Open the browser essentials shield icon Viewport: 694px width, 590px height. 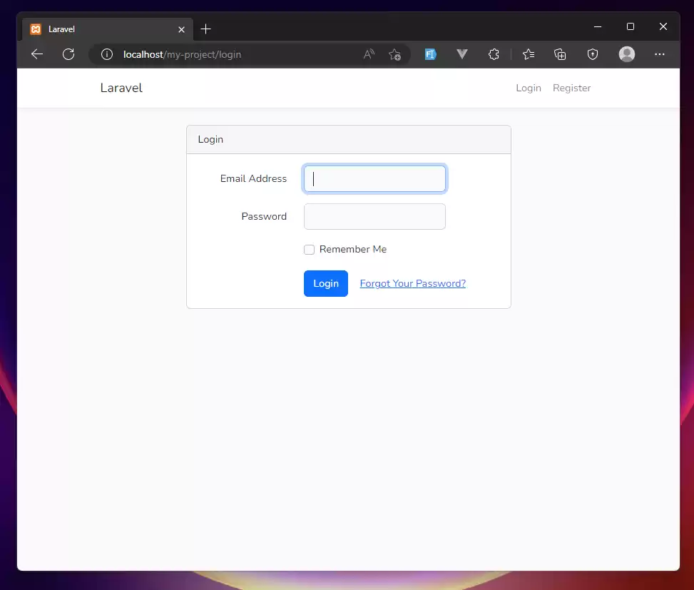[x=592, y=54]
